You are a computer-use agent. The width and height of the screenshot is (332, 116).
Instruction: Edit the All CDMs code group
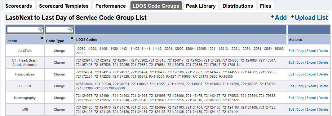point(291,51)
